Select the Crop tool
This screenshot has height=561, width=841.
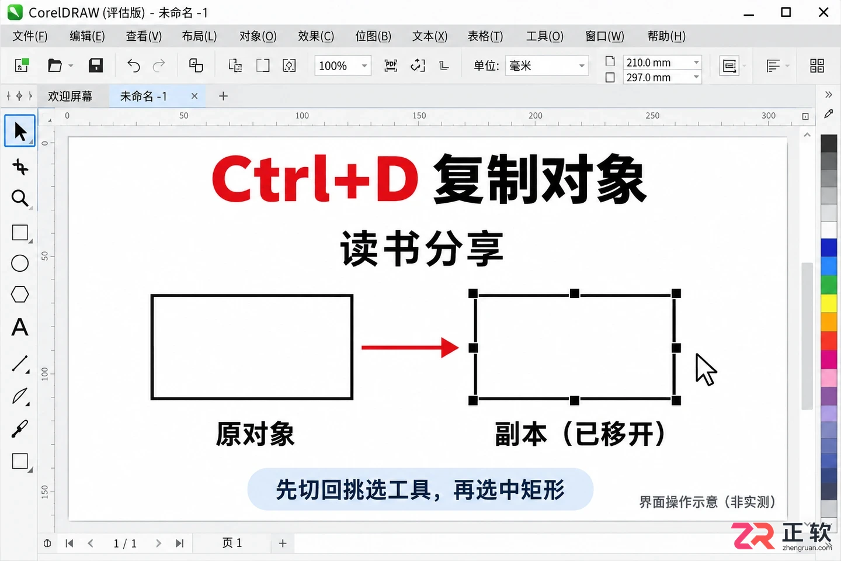tap(20, 167)
